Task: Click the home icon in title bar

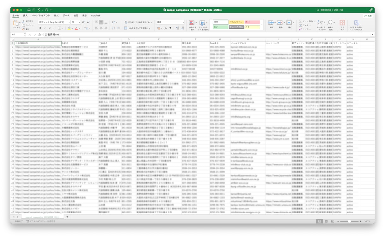Action: tap(29, 10)
